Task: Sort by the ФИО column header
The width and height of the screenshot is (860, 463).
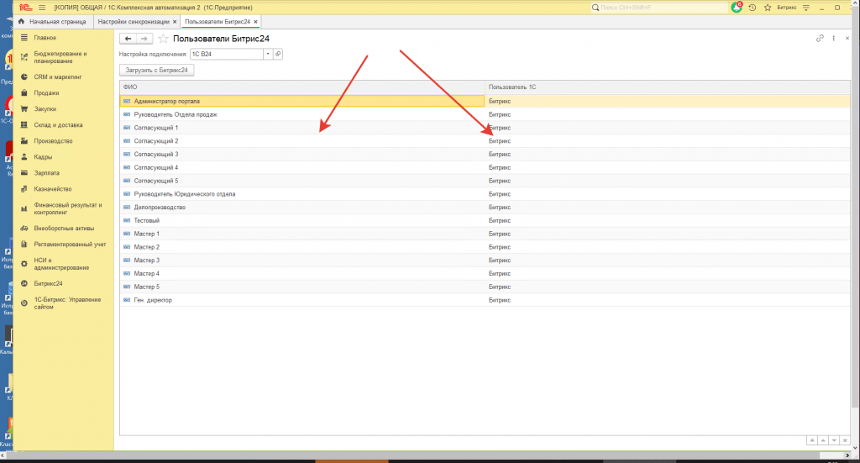Action: (x=302, y=87)
